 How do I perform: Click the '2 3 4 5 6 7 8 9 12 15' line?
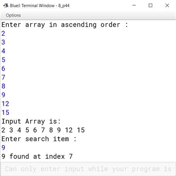pyautogui.click(x=43, y=130)
